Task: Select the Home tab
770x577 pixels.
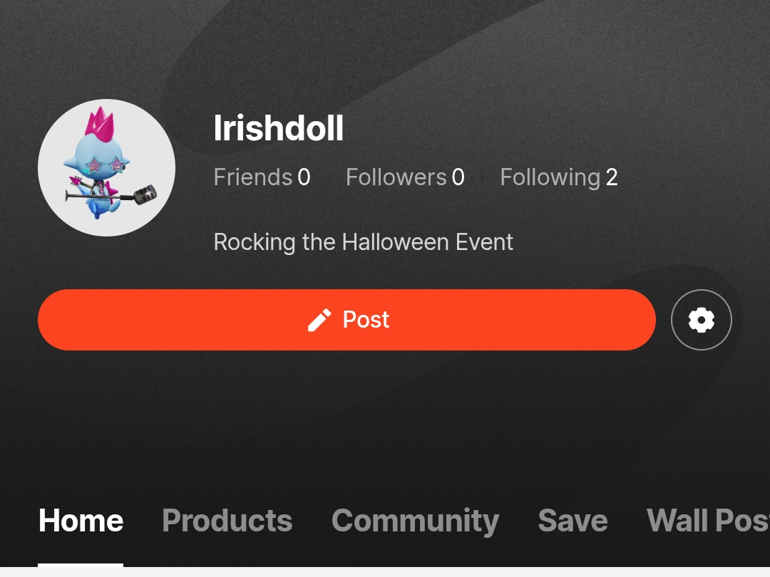Action: 81,520
